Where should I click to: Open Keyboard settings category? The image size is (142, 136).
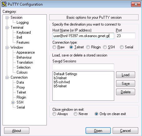pos(24,32)
